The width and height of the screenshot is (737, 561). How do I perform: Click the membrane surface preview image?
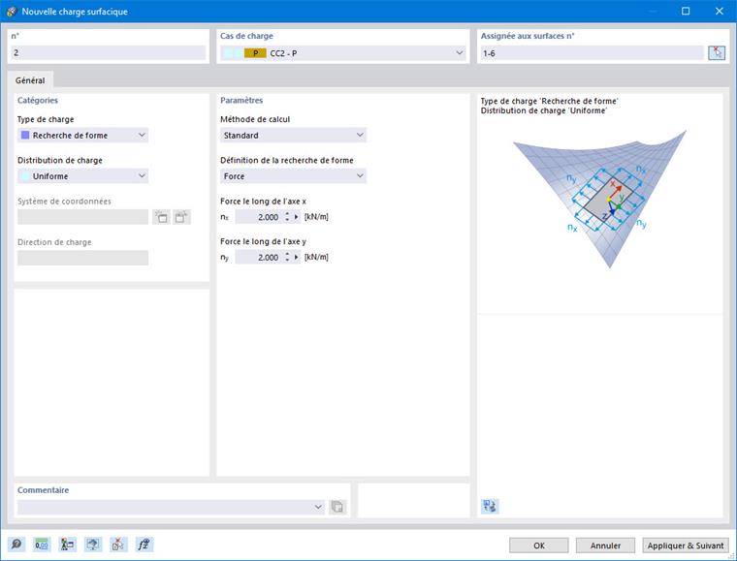pyautogui.click(x=599, y=199)
